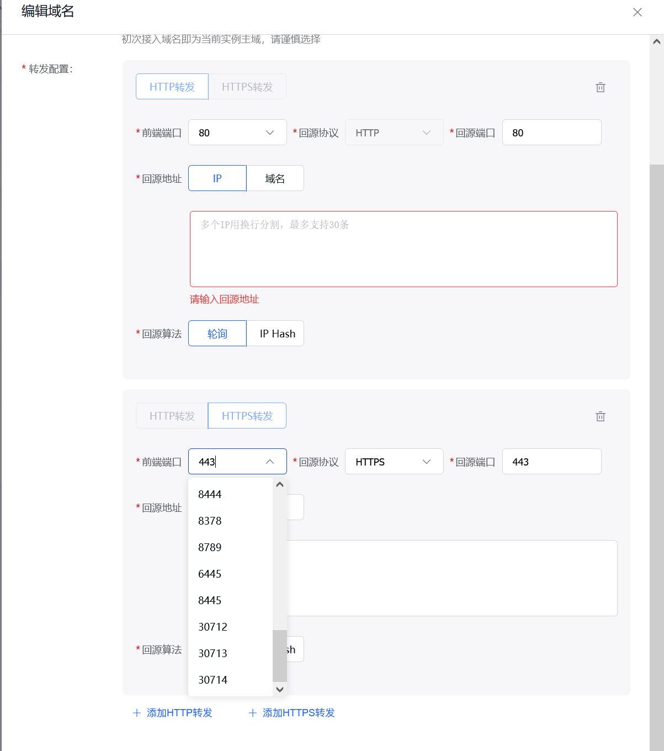The height and width of the screenshot is (751, 664).
Task: Focus the origin IP address text area
Action: pos(403,249)
